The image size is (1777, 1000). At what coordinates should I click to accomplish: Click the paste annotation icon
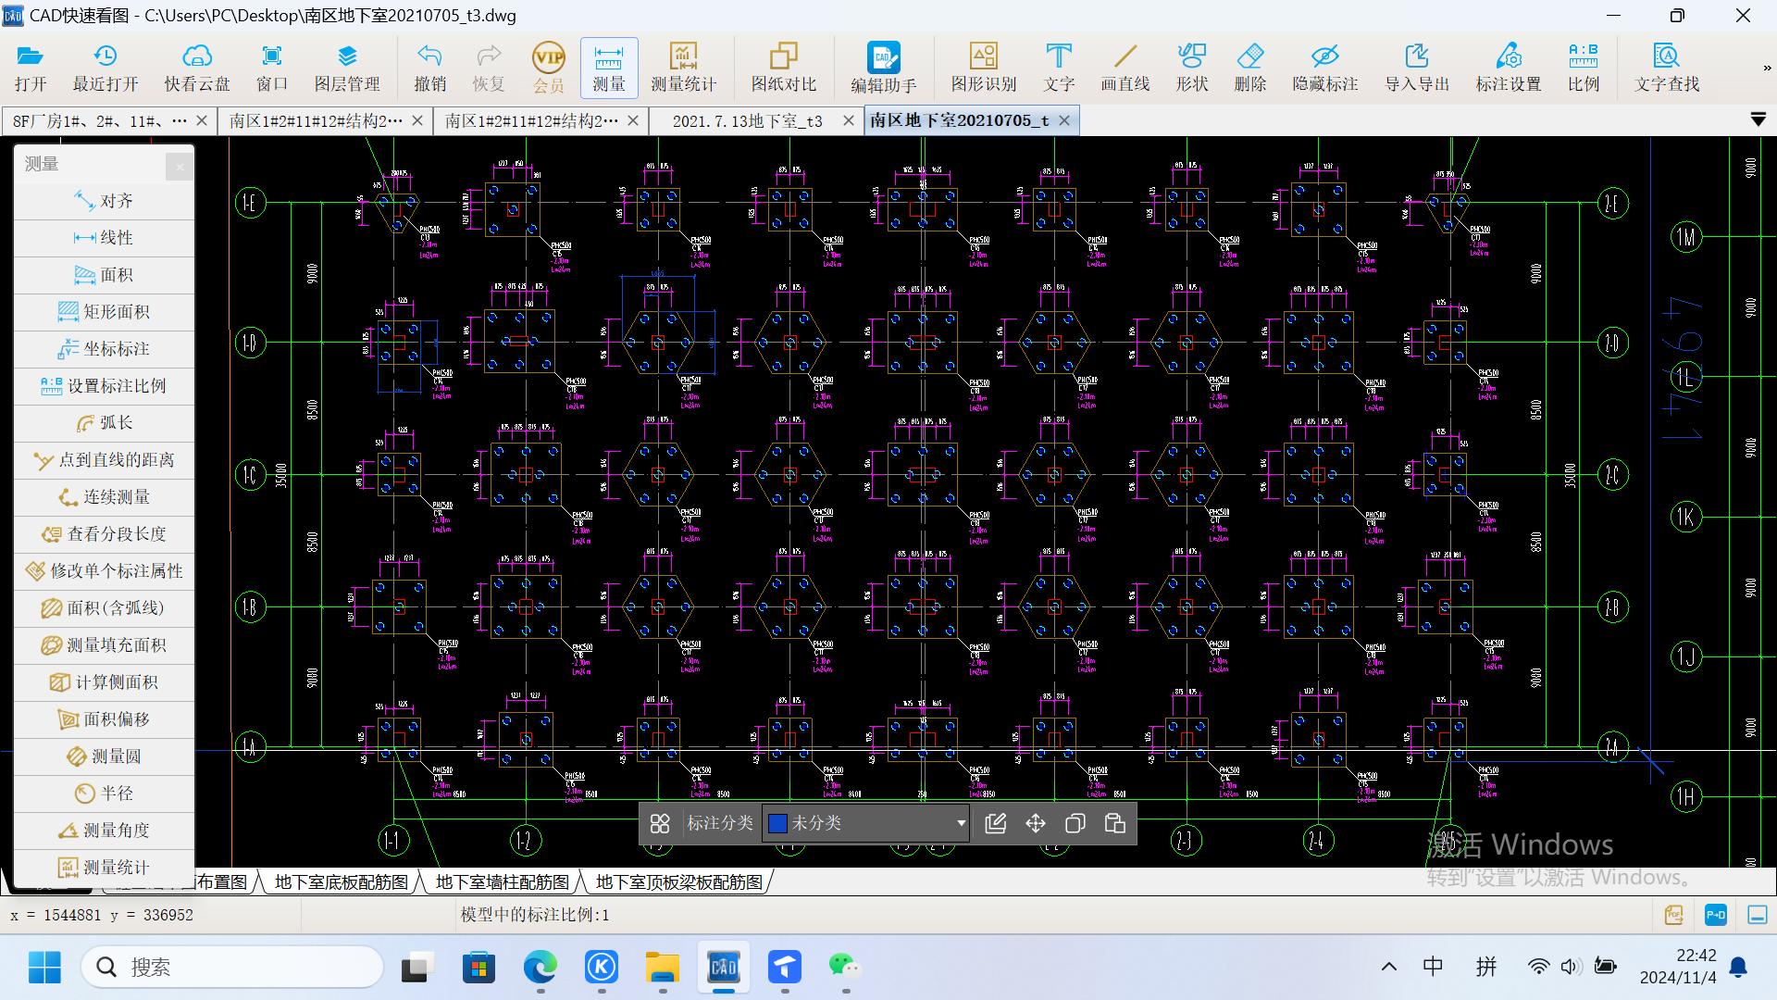click(x=1115, y=823)
